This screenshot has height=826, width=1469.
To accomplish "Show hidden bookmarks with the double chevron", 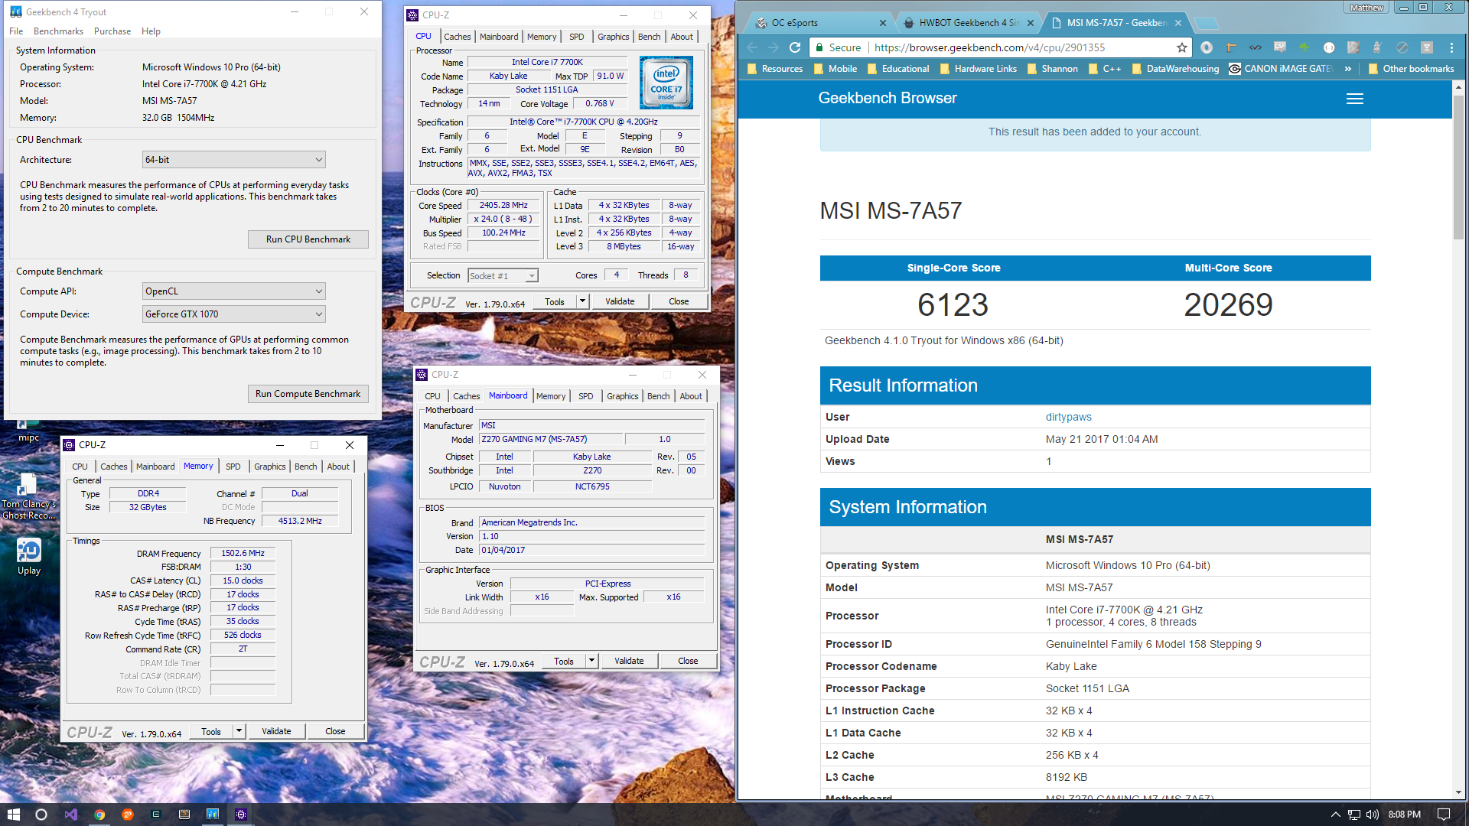I will click(x=1348, y=69).
